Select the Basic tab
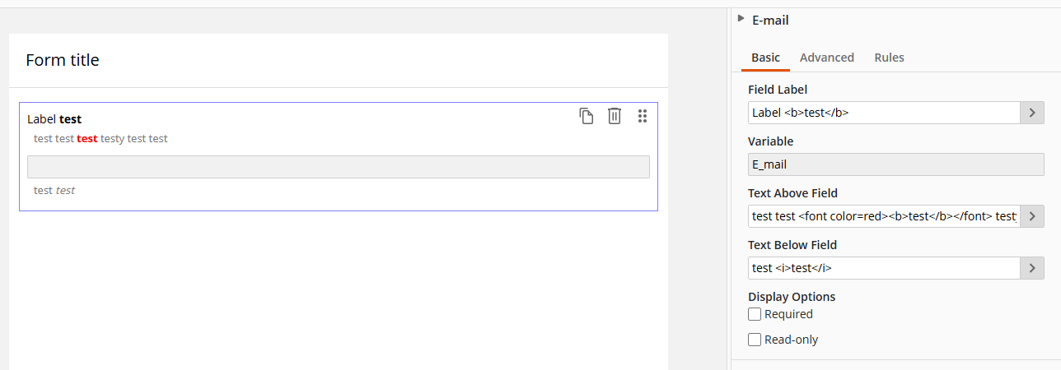The height and width of the screenshot is (370, 1061). click(765, 58)
